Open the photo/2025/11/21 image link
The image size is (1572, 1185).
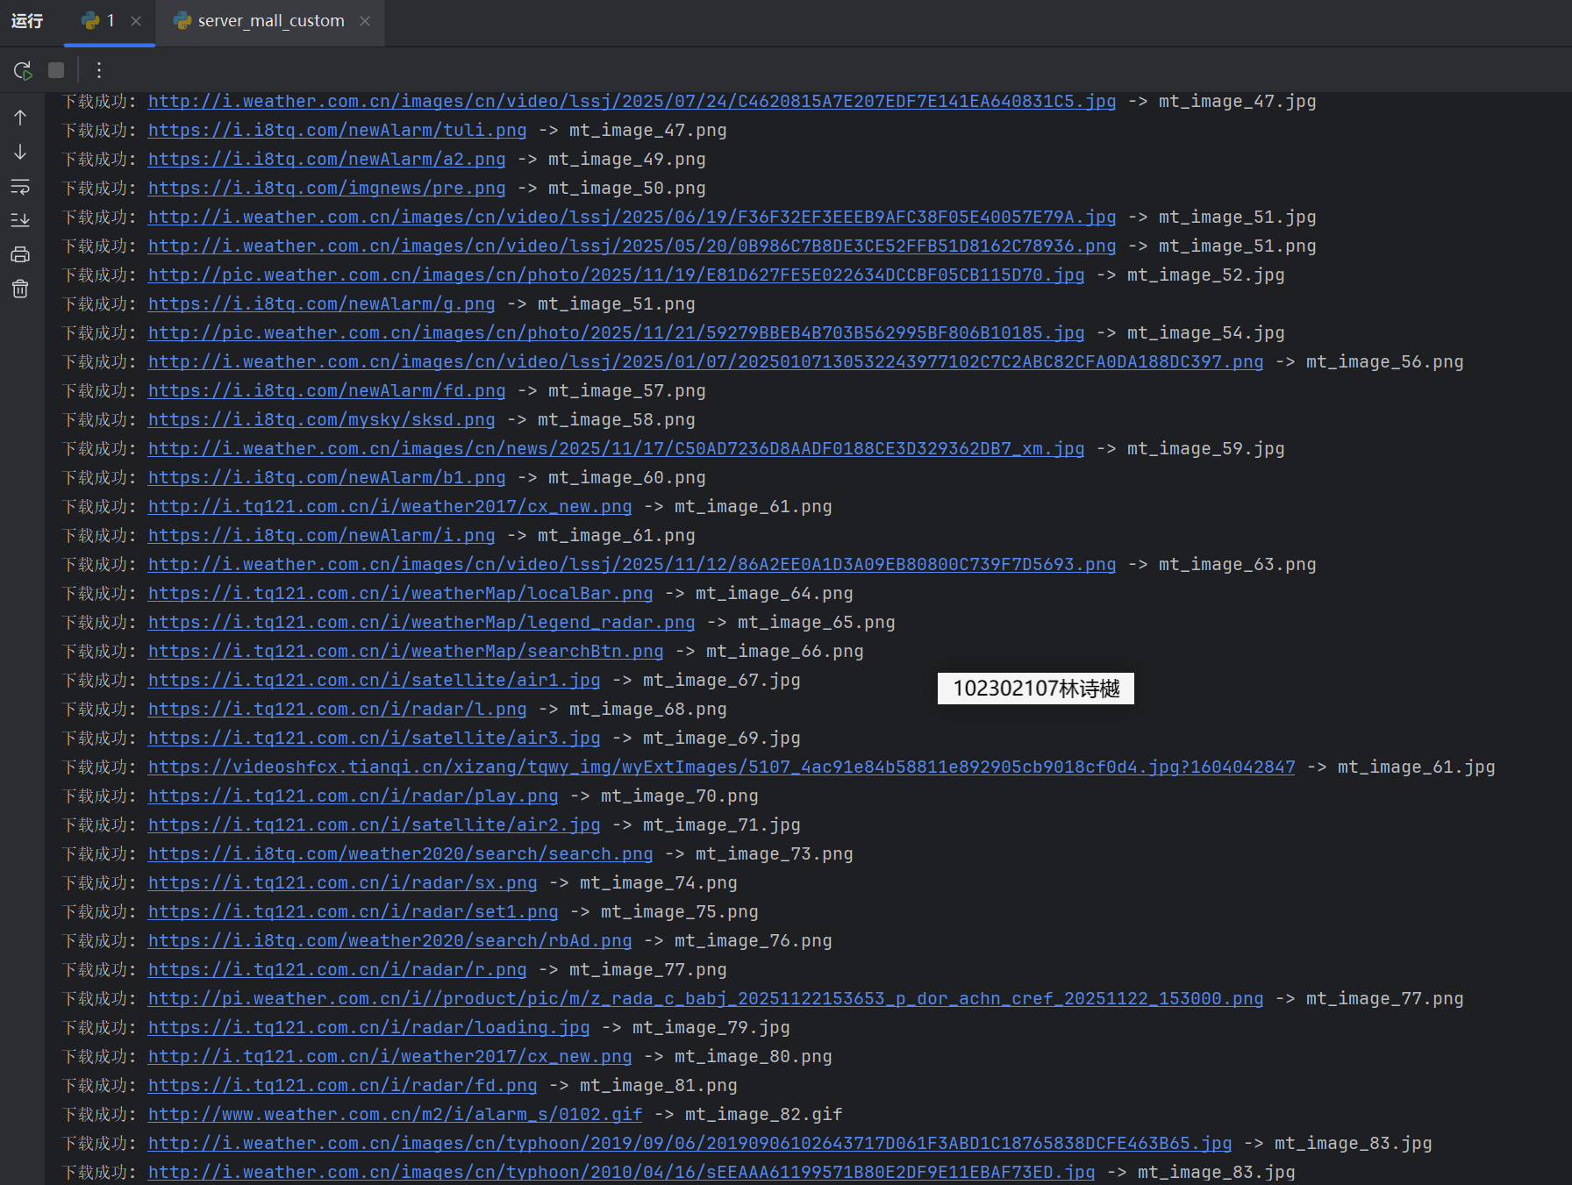[x=617, y=332]
